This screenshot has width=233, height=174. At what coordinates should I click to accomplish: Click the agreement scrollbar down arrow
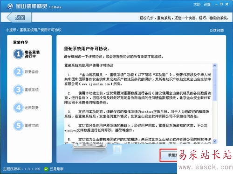pyautogui.click(x=215, y=141)
